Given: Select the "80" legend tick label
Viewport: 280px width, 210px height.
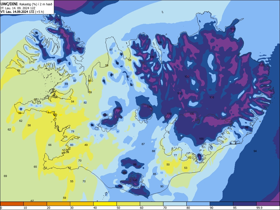Looking at the screenshot, I should (x=188, y=208).
